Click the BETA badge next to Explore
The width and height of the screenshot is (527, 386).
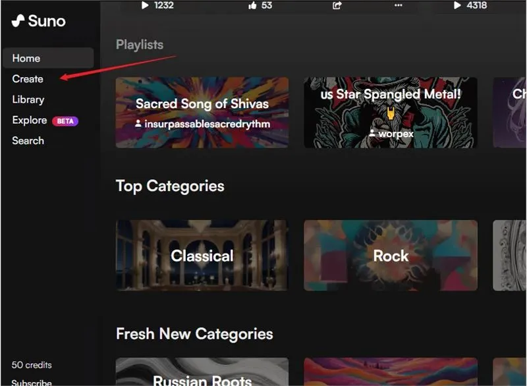tap(65, 121)
